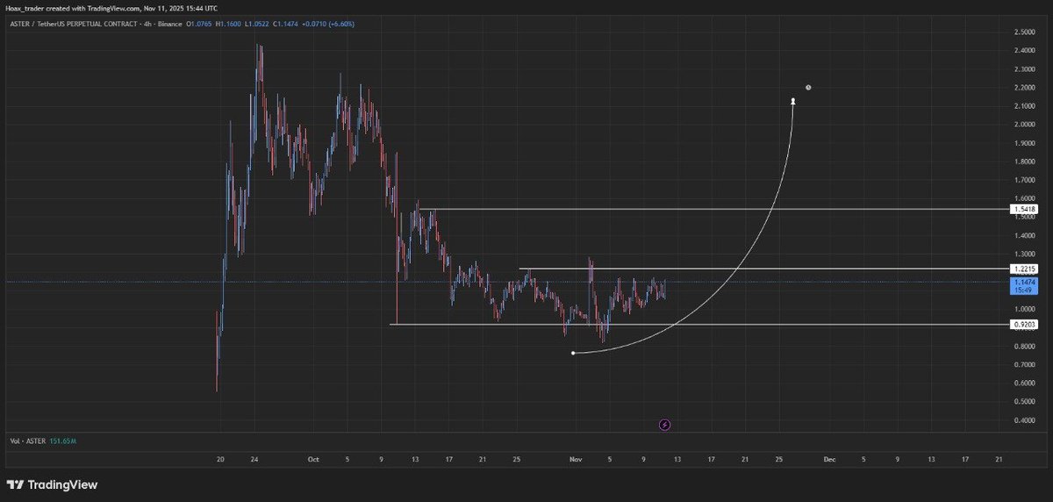Click the curve anchor dot near 0.8000

pyautogui.click(x=573, y=353)
